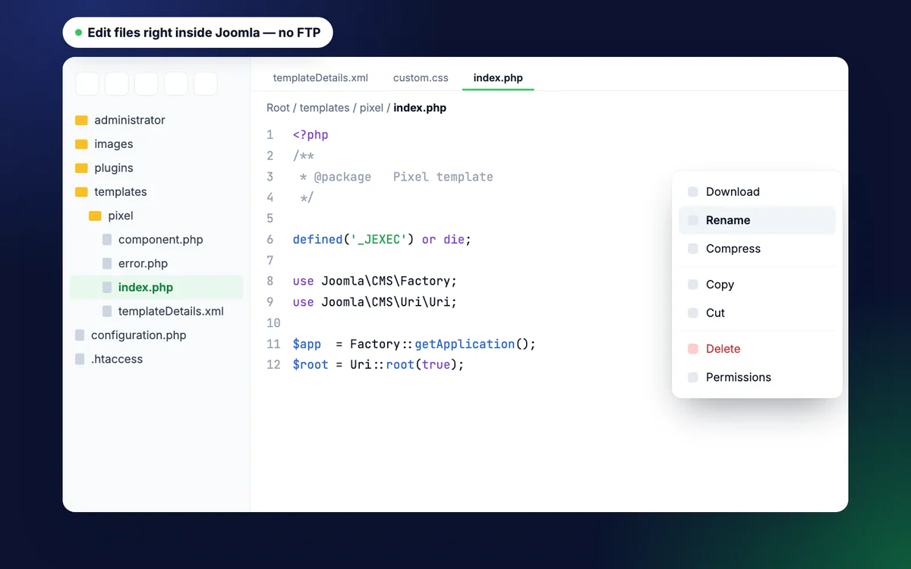Click the plugins folder icon
Image resolution: width=911 pixels, height=569 pixels.
tap(81, 168)
